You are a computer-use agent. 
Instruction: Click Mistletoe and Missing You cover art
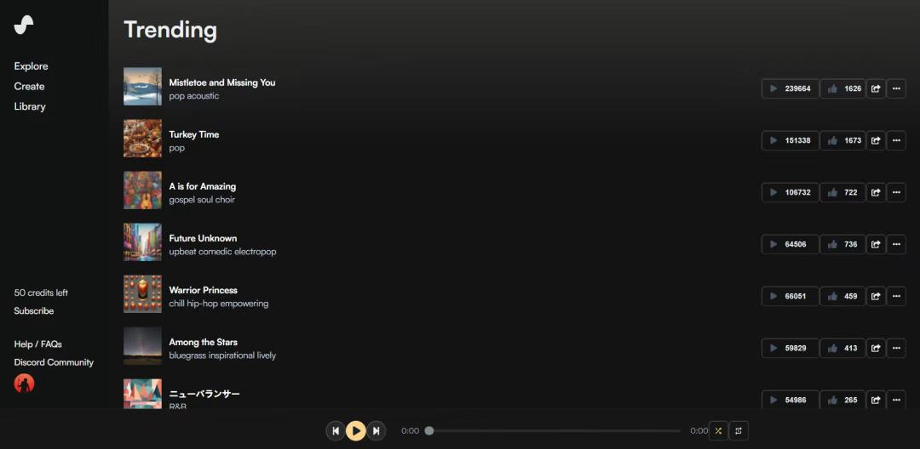[142, 86]
